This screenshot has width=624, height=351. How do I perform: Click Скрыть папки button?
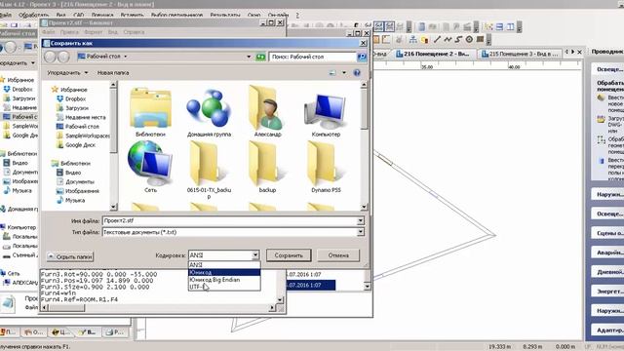click(70, 256)
